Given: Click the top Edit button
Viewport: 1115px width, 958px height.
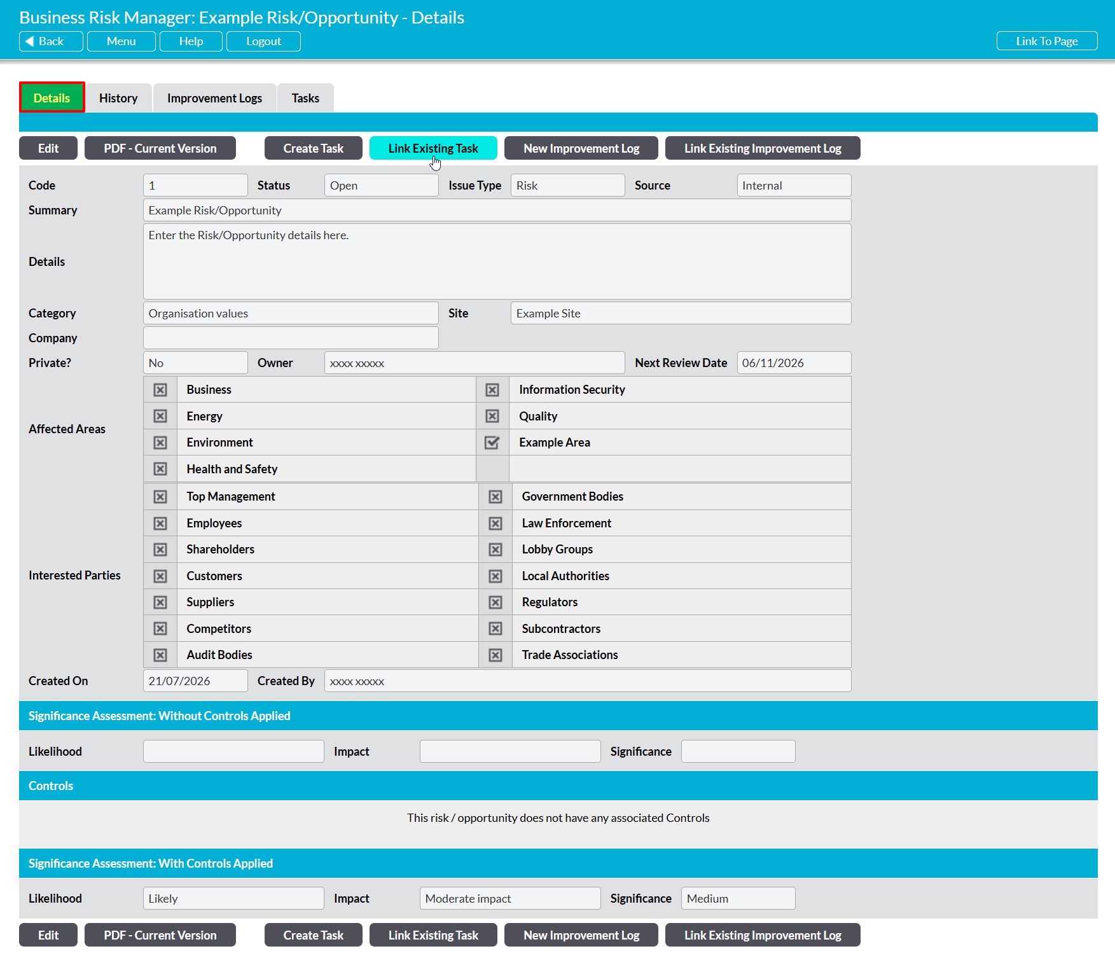Looking at the screenshot, I should coord(48,148).
